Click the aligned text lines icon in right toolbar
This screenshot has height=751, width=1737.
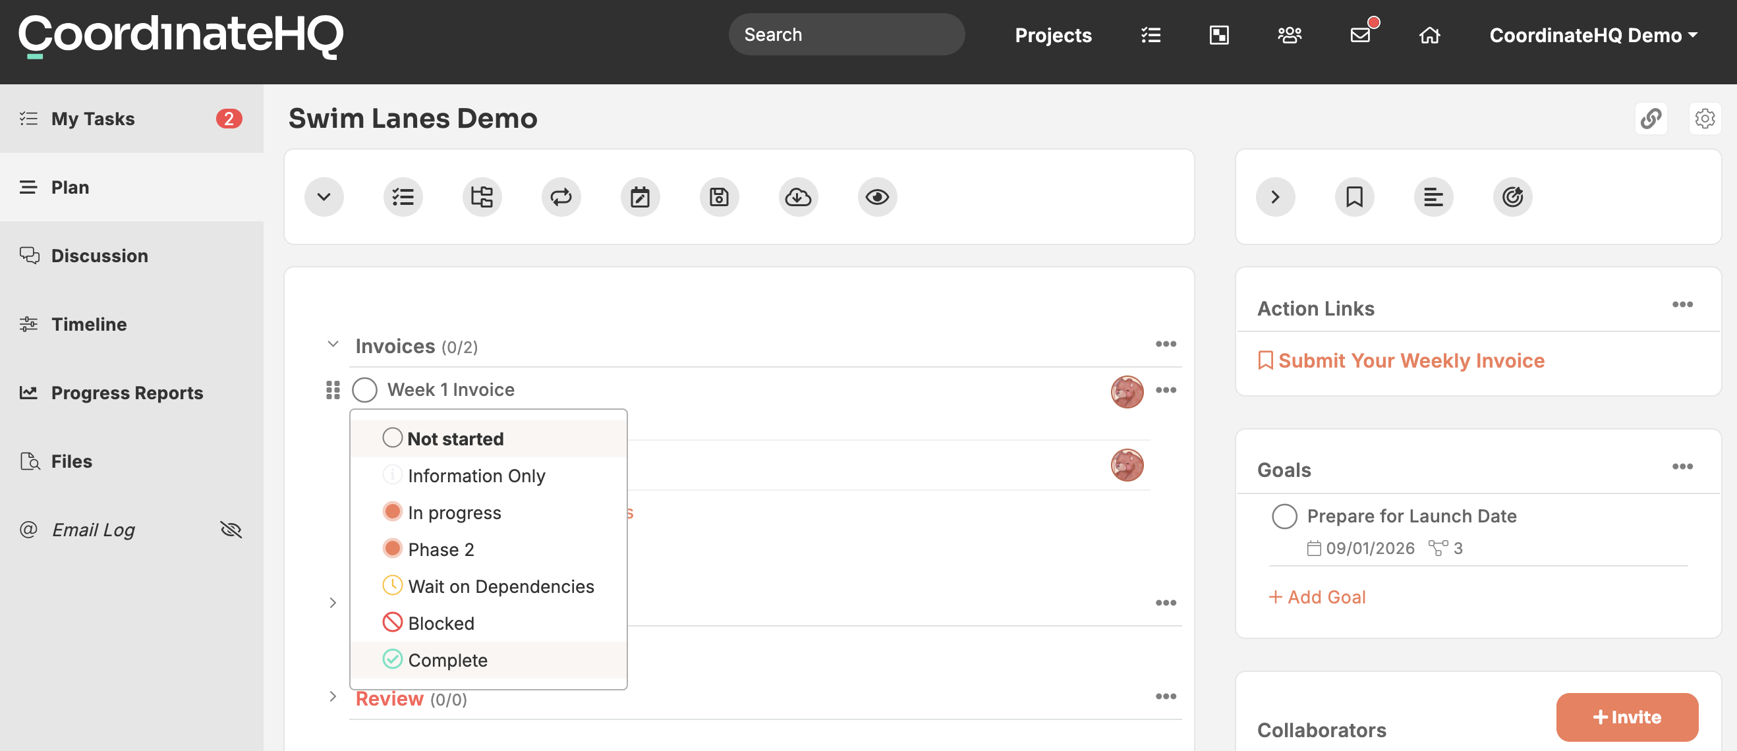click(x=1434, y=197)
